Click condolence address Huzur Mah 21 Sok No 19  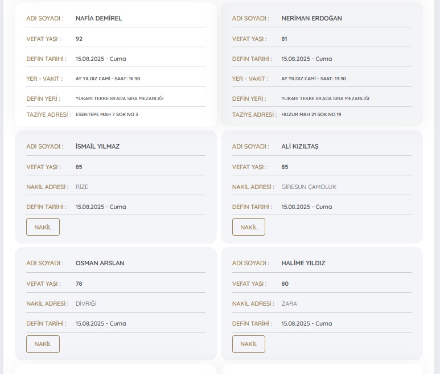(x=311, y=114)
